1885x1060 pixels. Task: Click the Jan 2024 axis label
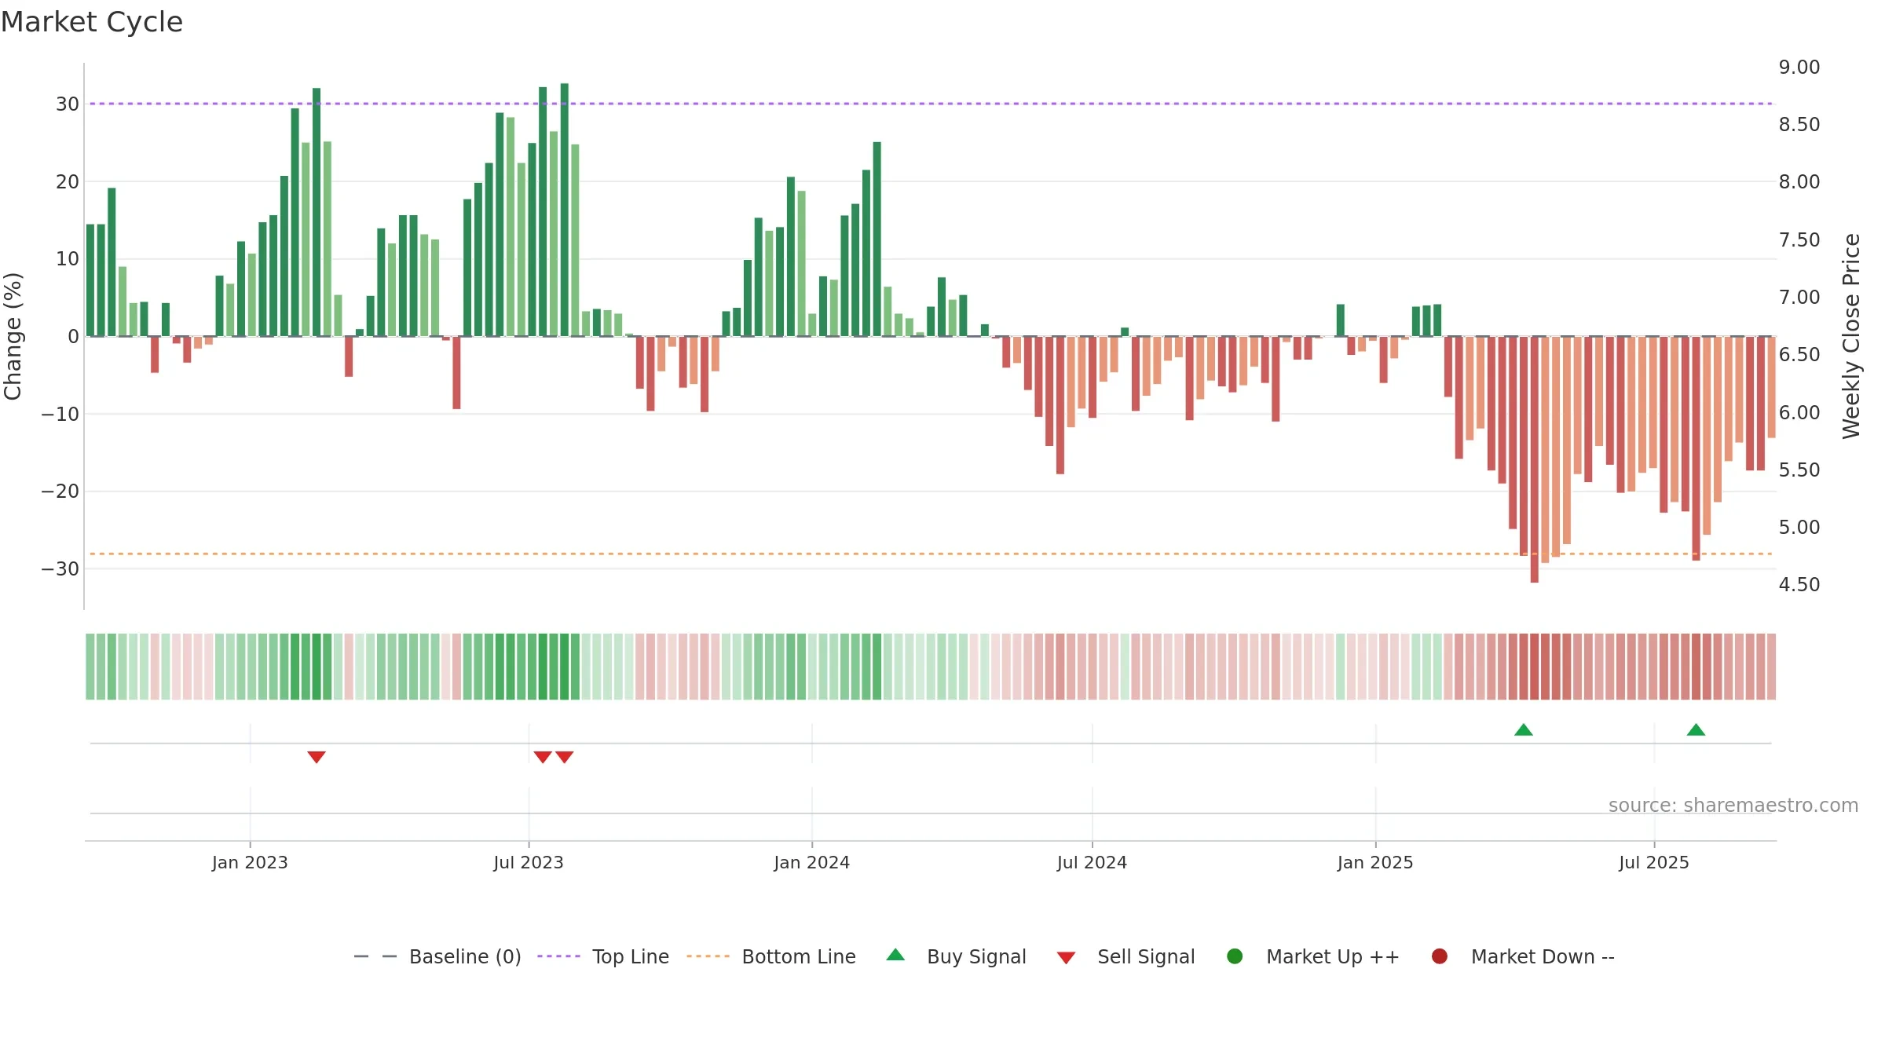[811, 862]
